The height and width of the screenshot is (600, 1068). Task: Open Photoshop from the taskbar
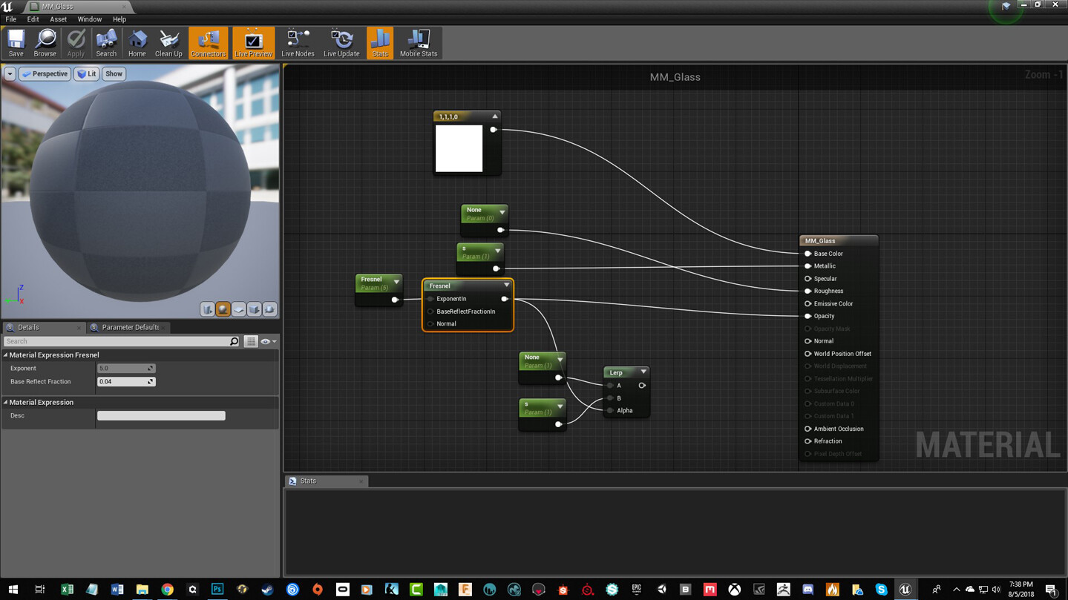click(217, 590)
